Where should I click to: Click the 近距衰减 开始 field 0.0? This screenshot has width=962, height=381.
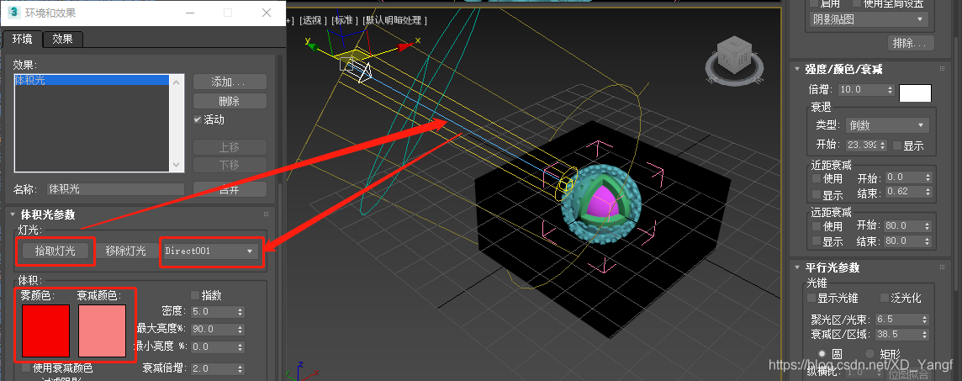click(904, 177)
